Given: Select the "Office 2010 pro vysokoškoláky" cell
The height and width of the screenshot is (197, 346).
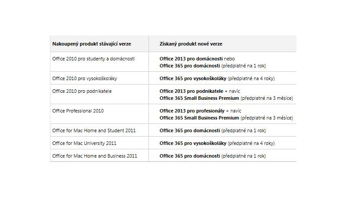Looking at the screenshot, I should pos(85,78).
